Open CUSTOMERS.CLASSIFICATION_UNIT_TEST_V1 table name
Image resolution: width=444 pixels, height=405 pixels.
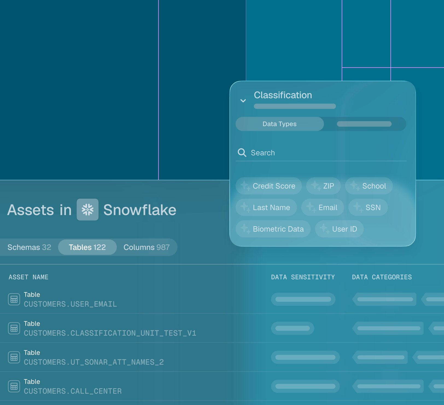click(110, 333)
